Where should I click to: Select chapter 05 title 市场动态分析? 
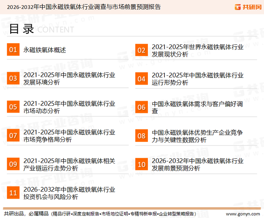(69, 107)
